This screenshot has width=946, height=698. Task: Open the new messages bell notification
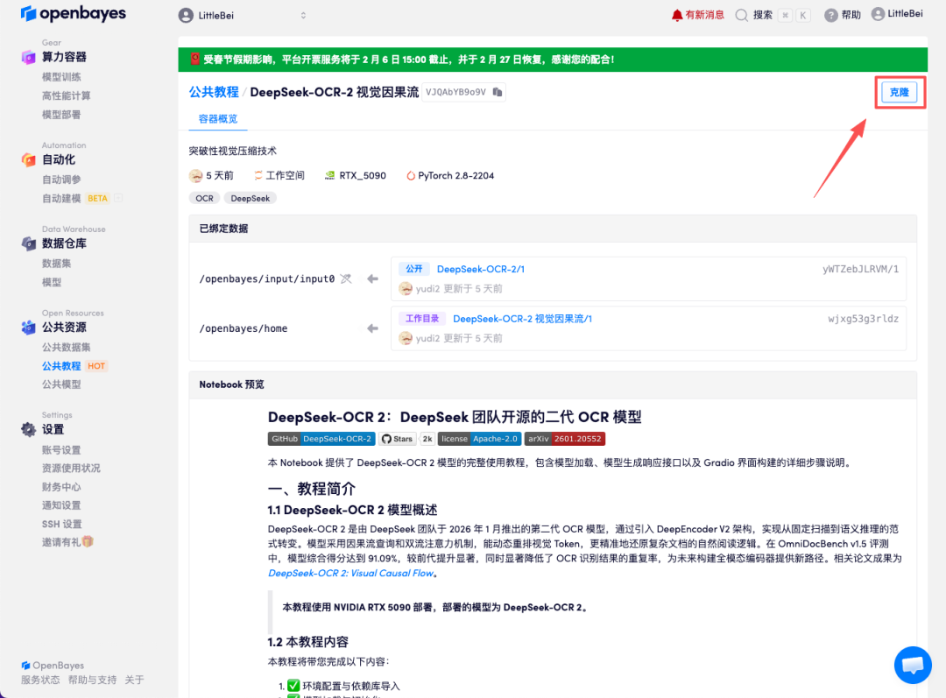(x=677, y=15)
